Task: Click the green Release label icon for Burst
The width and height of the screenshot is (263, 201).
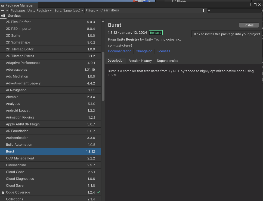Action: pos(155,32)
